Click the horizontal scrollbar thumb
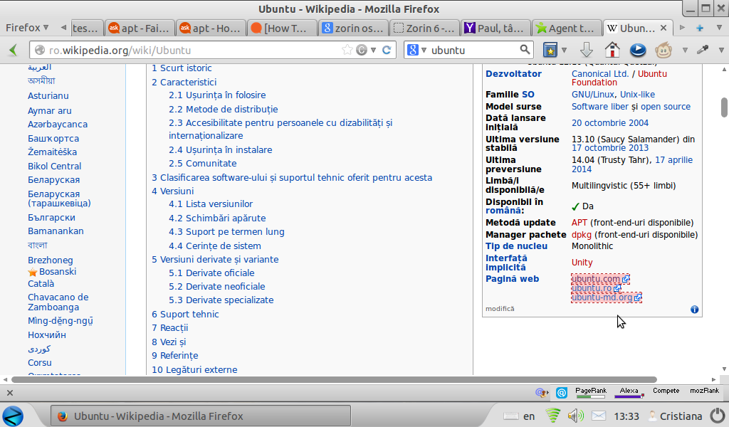The width and height of the screenshot is (729, 427). point(334,379)
